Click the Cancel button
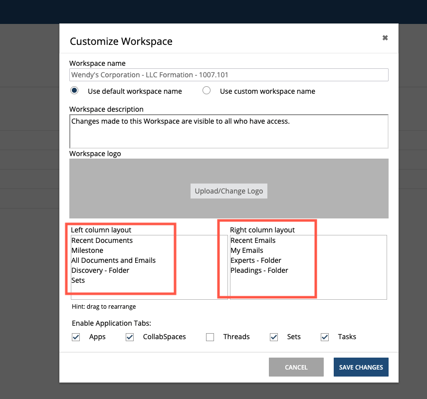 click(296, 367)
